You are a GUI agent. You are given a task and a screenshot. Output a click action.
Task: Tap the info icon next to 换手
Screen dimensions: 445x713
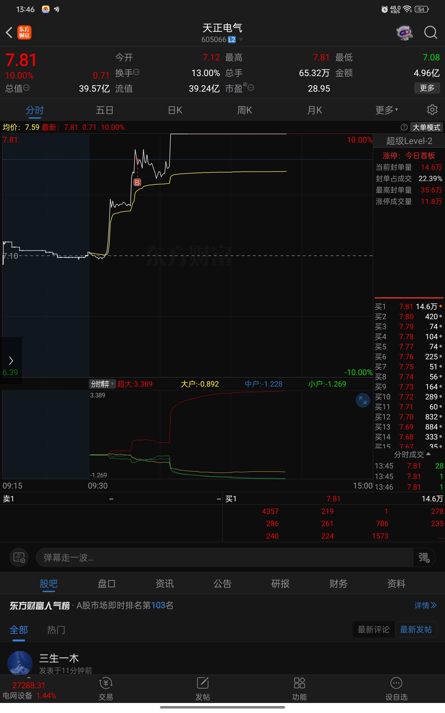[x=136, y=72]
